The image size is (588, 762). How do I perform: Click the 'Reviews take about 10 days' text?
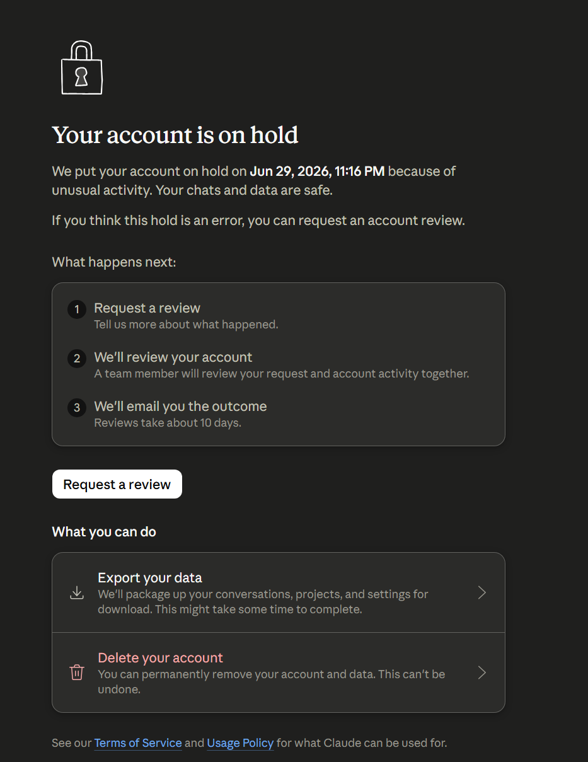pos(168,423)
